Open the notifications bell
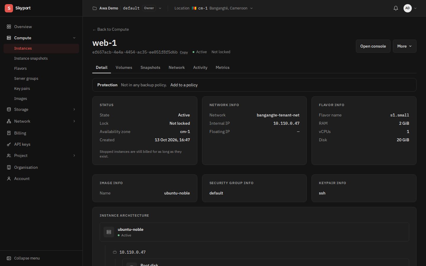Viewport: 426px width, 266px height. click(x=396, y=8)
